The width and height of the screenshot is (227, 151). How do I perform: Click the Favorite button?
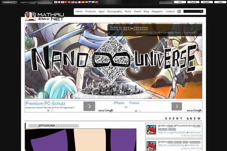[x=193, y=2]
